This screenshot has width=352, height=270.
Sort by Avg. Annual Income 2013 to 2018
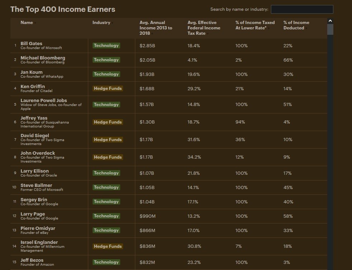coord(156,28)
